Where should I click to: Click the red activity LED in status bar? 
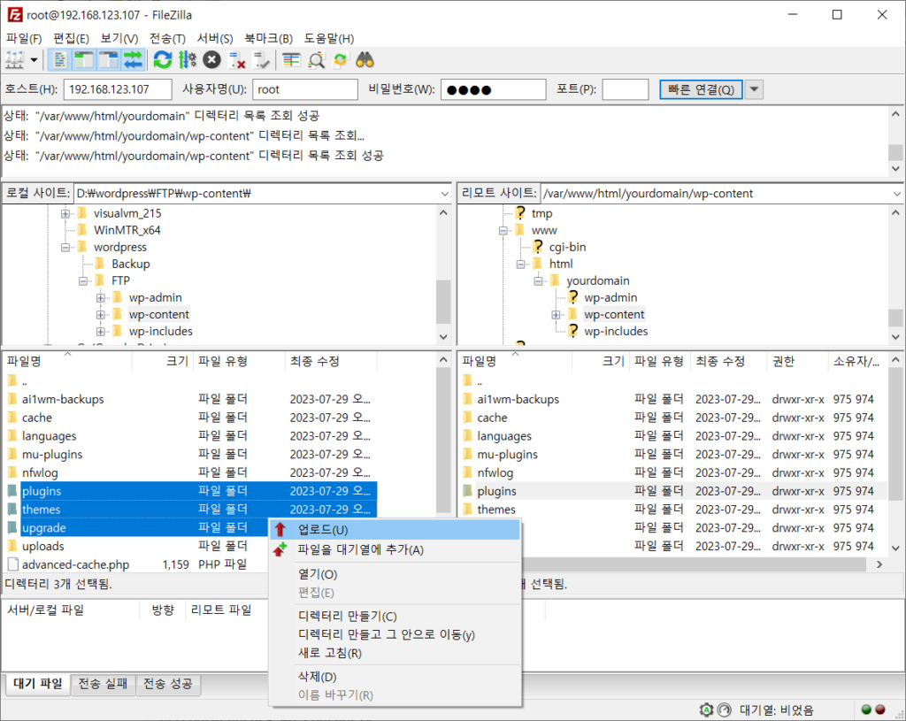[x=880, y=710]
